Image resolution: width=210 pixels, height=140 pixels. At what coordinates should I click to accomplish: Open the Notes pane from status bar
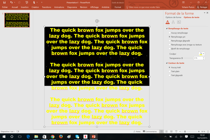pyautogui.click(x=137, y=132)
